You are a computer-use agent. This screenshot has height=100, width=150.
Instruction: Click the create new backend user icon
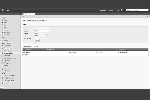point(24,17)
